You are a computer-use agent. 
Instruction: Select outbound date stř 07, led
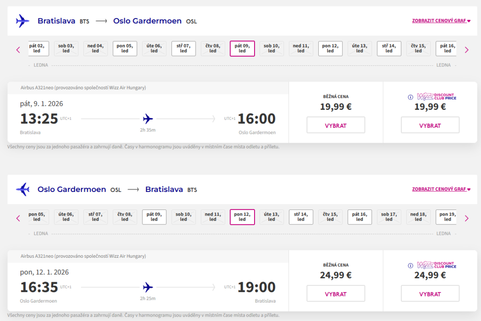pos(184,48)
